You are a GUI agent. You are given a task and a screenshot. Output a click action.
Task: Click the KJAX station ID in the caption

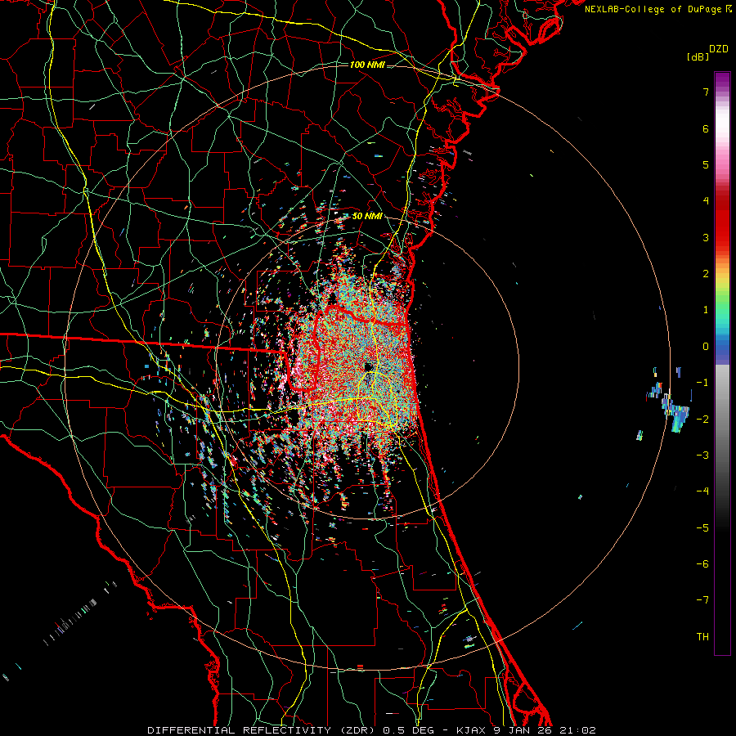coord(471,730)
